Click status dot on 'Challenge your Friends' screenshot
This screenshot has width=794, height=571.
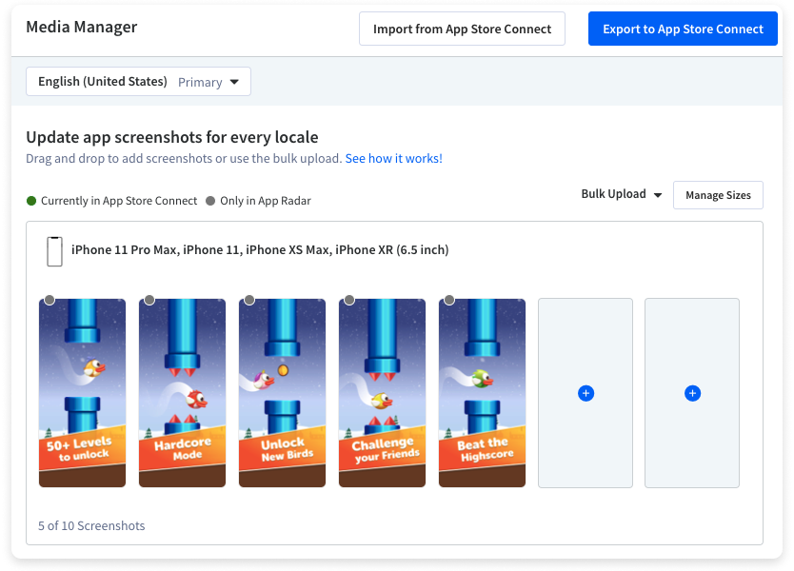(x=349, y=300)
